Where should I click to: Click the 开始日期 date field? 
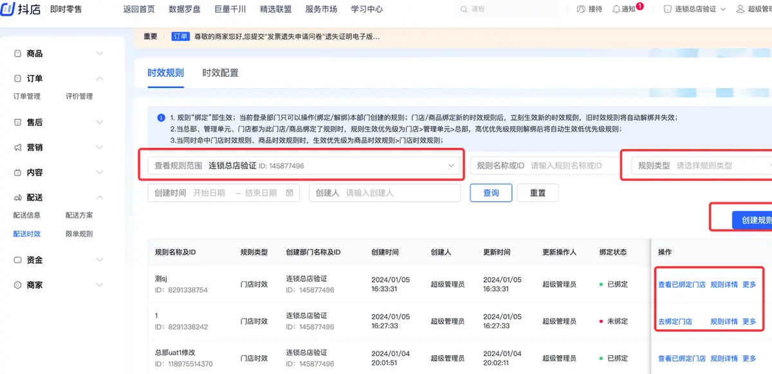pos(209,193)
